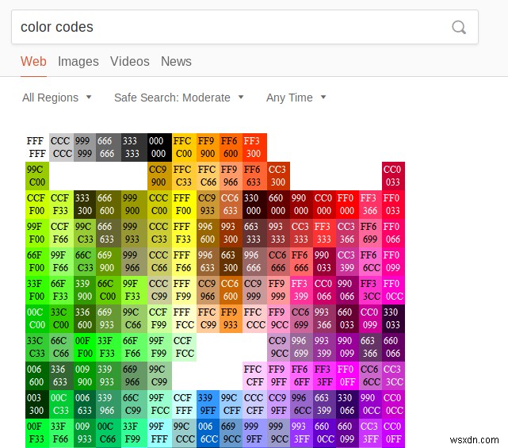
Task: Click the CC99CC lilac swatch
Action: 278,347
